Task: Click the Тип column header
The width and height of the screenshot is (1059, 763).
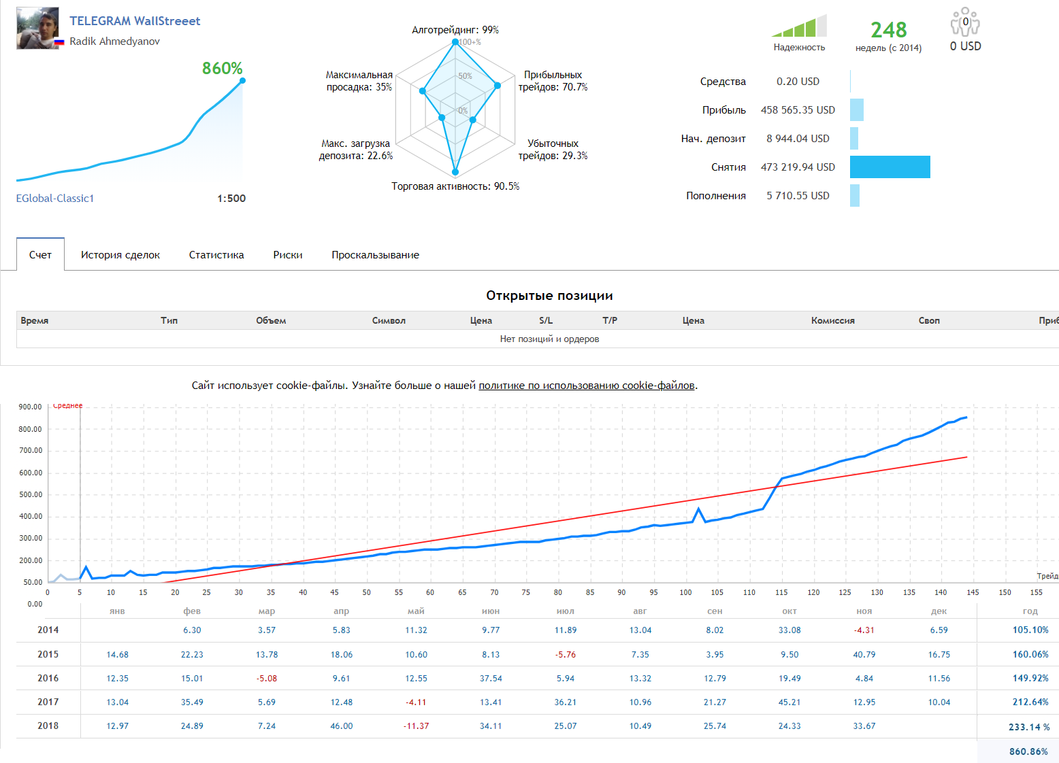Action: pos(169,320)
